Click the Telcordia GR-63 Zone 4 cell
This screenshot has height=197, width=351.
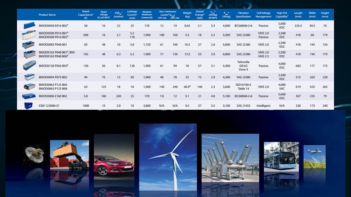coord(243,66)
